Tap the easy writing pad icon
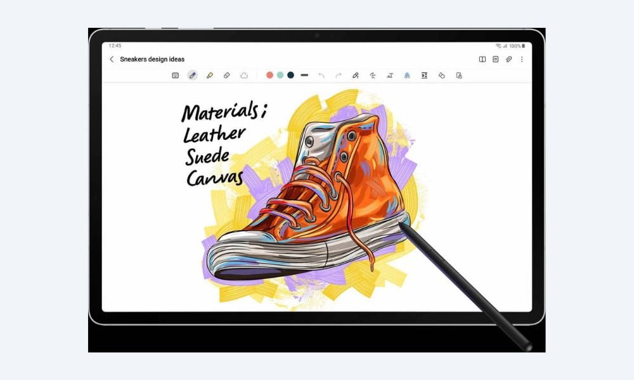 (424, 75)
